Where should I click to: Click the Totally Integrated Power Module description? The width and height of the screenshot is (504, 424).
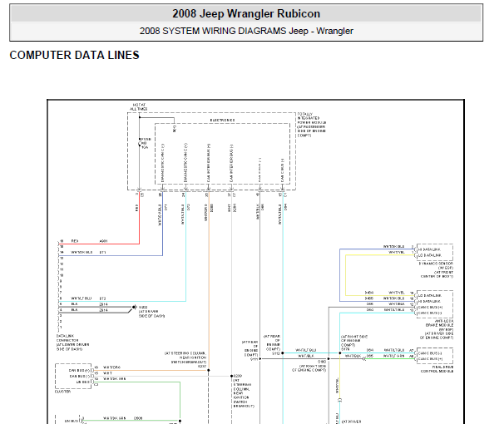[311, 125]
